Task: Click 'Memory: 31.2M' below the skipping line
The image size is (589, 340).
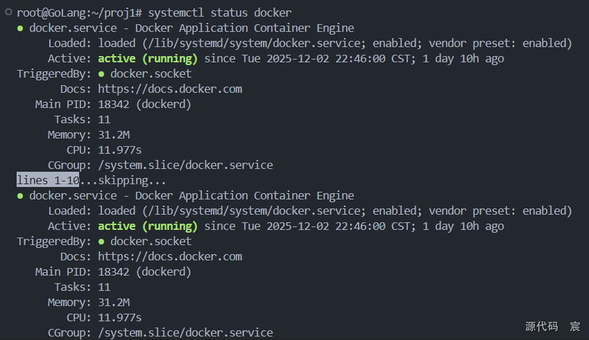Action: (89, 303)
